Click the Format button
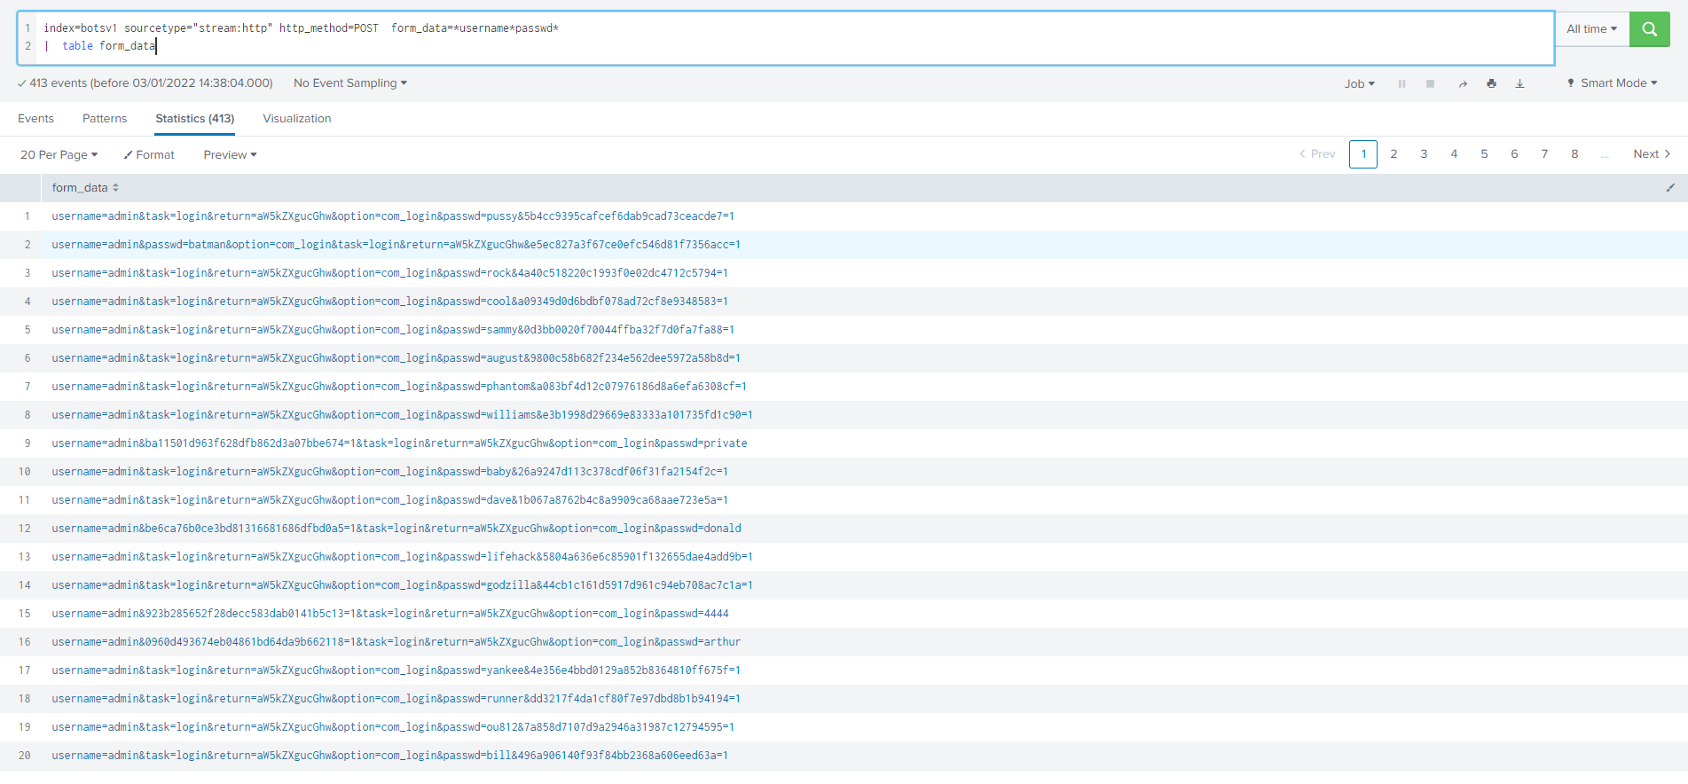Screen dimensions: 1688x784 tap(149, 154)
